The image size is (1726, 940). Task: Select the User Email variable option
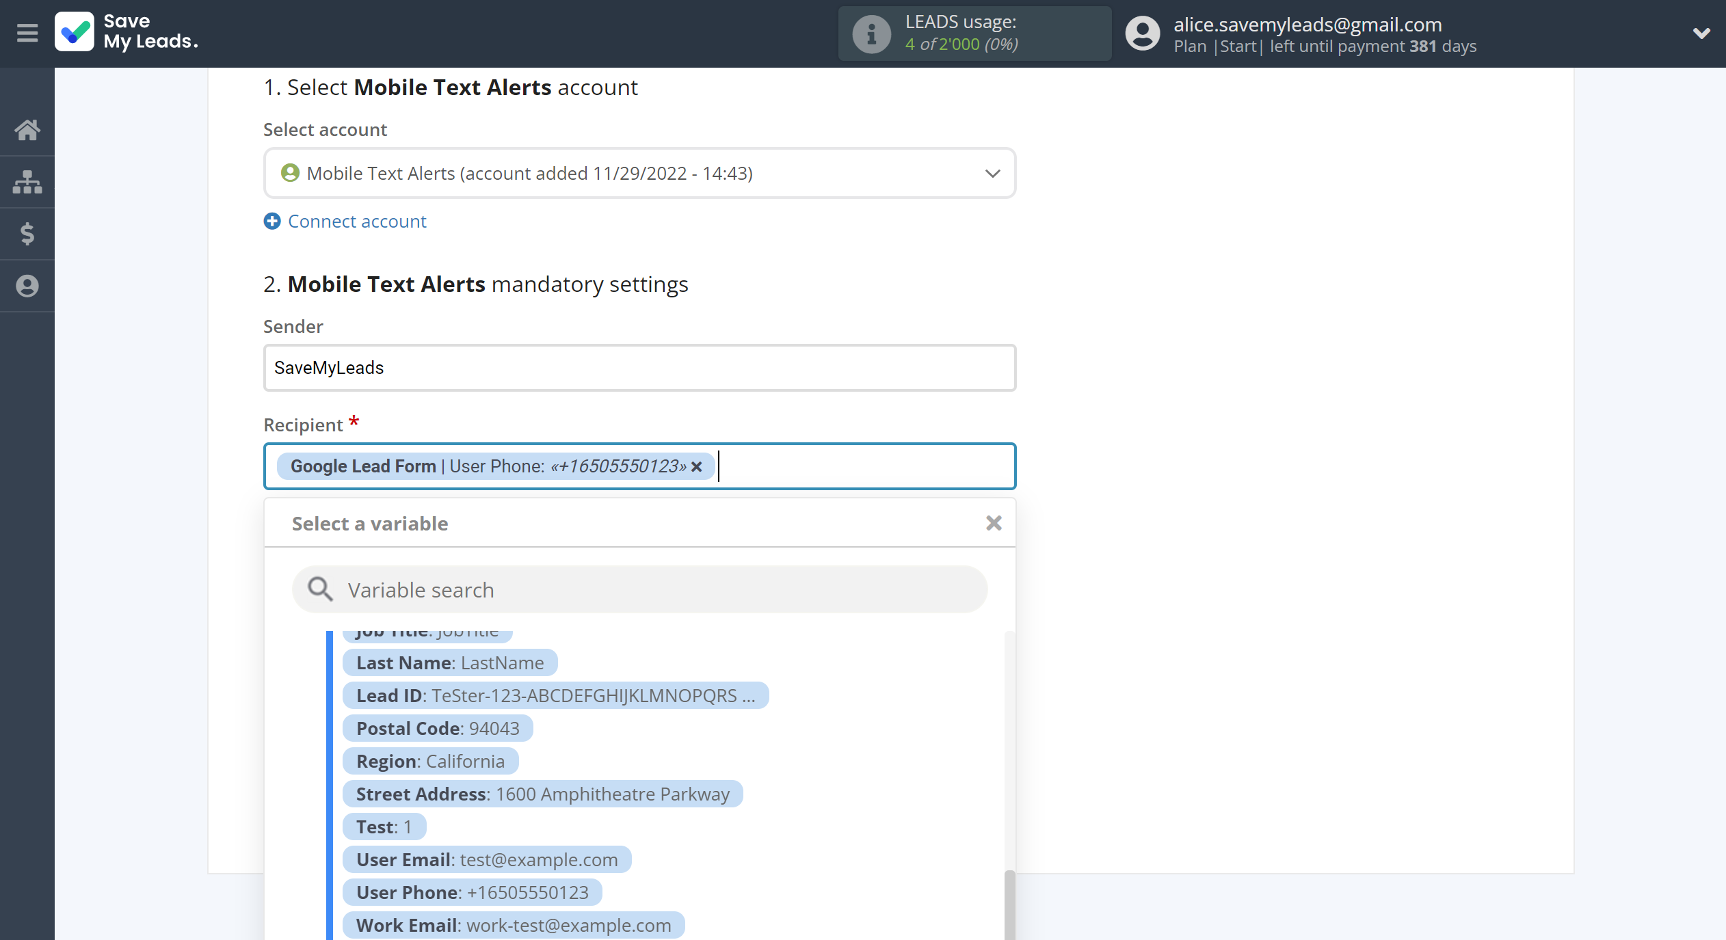486,859
